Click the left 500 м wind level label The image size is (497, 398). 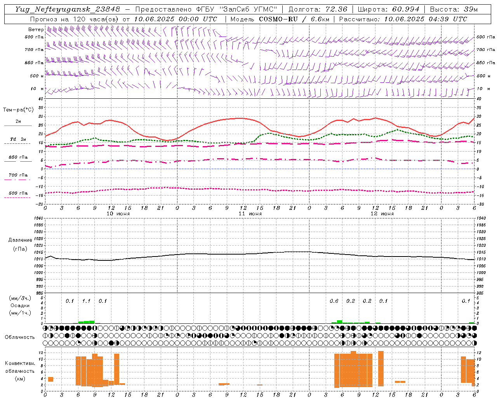[x=37, y=76]
